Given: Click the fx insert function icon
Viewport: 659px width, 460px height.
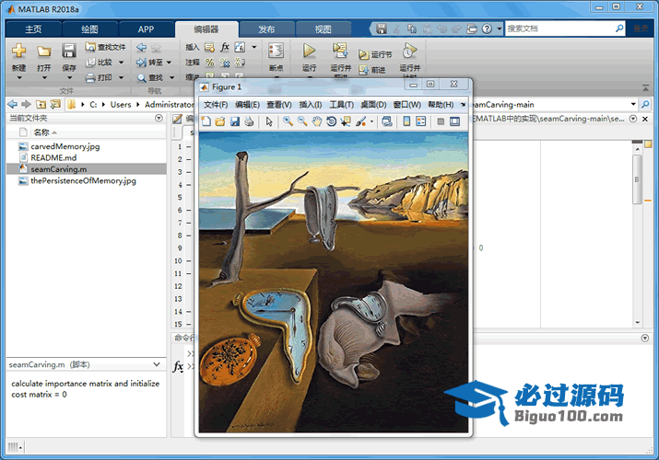Looking at the screenshot, I should tap(225, 47).
